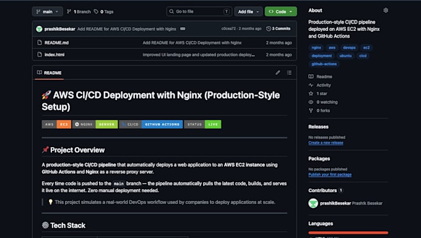This screenshot has width=421, height=238.
Task: Open the green Code dropdown button
Action: click(x=280, y=12)
